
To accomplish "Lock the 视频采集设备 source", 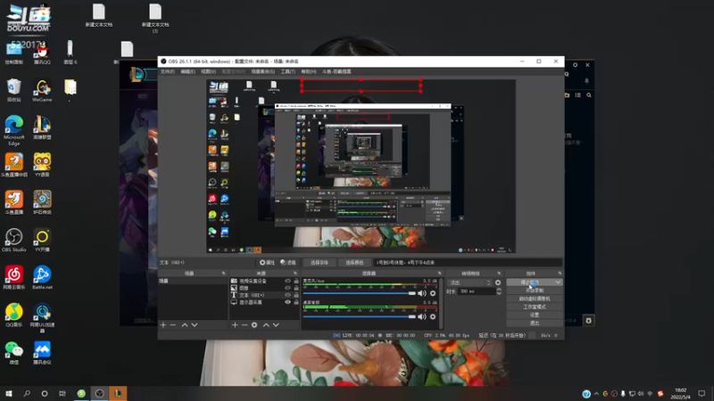I will pyautogui.click(x=296, y=281).
